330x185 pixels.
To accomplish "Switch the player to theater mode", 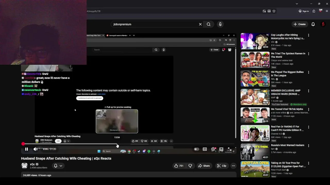I will coord(221,149).
